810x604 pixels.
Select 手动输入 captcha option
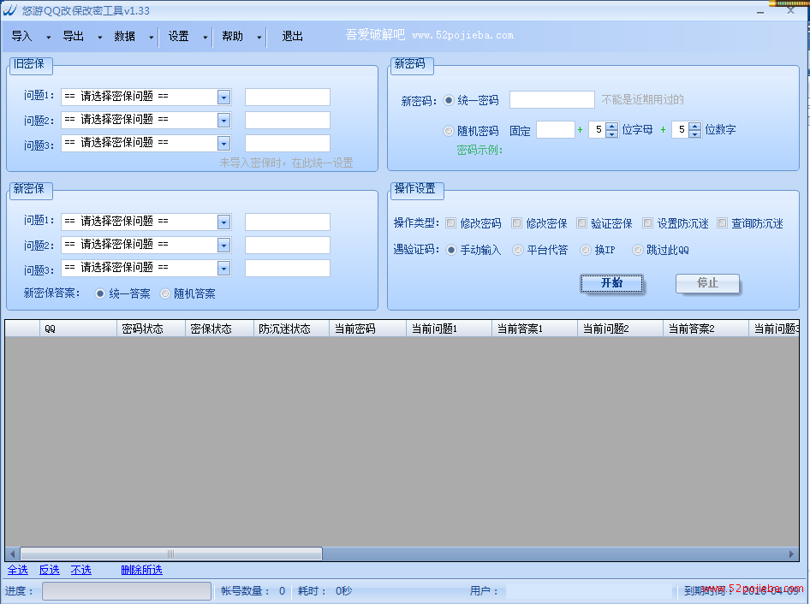(x=451, y=250)
